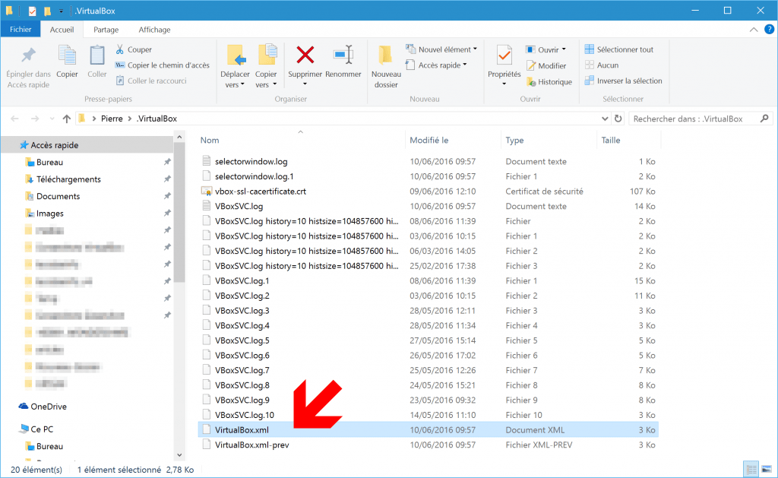Click the Renommer icon
Screen dimensions: 778x478
click(x=343, y=55)
